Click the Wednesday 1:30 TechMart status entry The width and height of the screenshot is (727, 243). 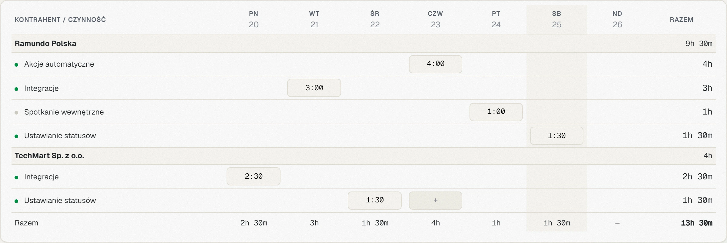(375, 200)
